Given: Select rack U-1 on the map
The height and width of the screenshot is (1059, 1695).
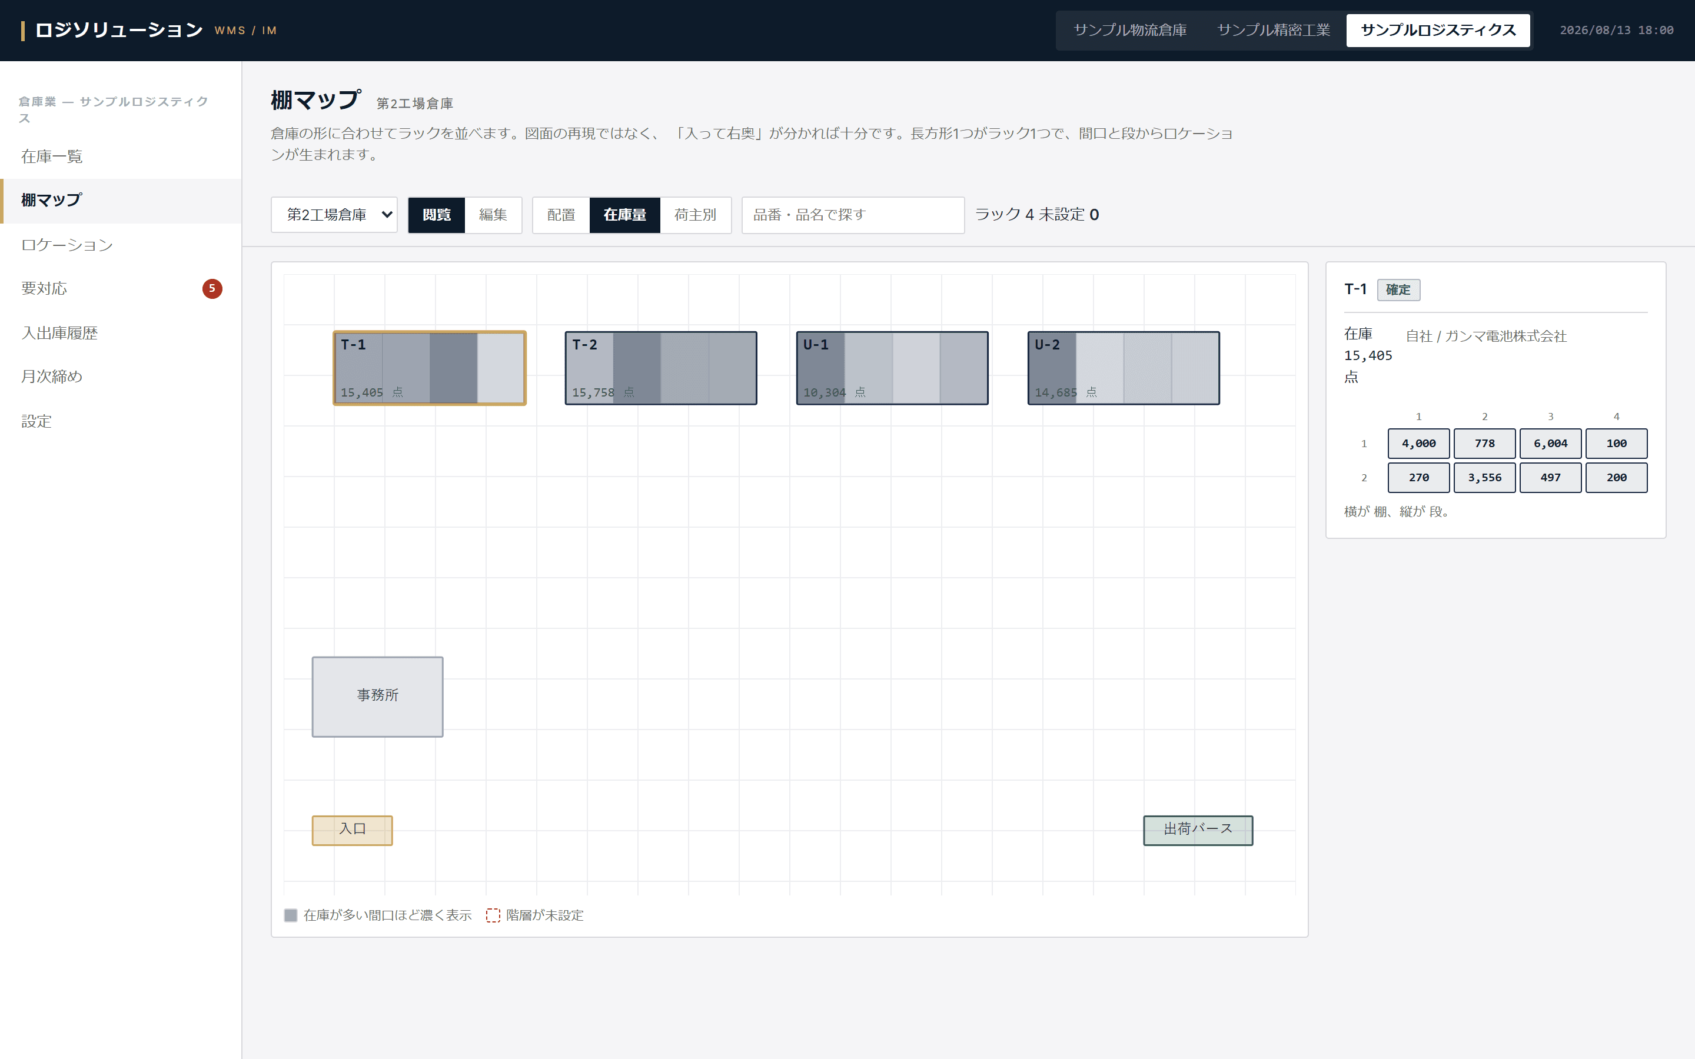Looking at the screenshot, I should tap(892, 368).
